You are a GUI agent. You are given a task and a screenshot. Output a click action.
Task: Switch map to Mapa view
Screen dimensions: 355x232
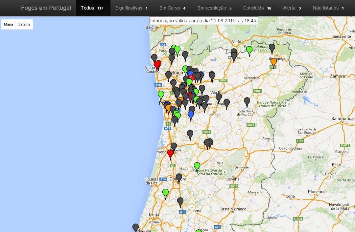9,24
